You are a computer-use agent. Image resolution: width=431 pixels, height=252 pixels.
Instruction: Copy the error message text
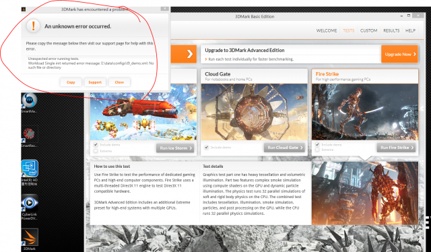click(x=71, y=82)
